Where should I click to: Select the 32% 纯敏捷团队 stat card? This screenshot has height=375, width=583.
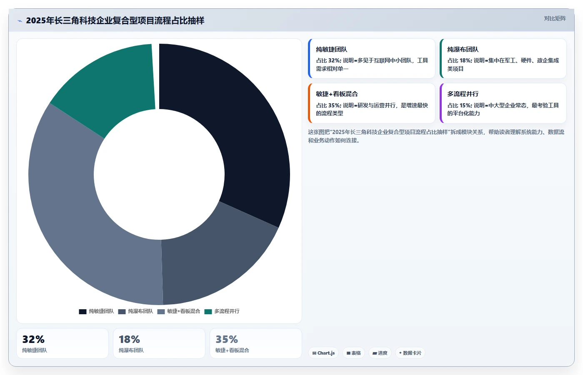click(63, 343)
